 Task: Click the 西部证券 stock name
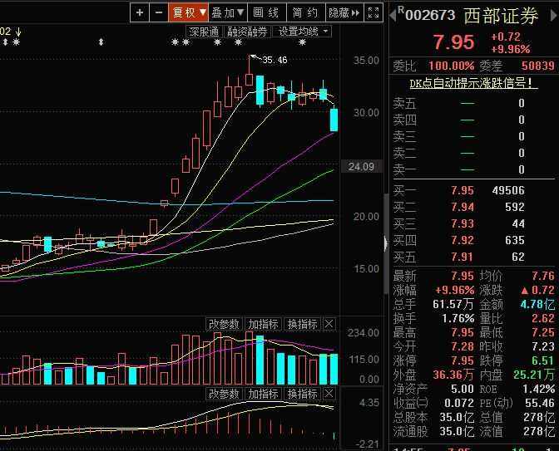point(501,16)
